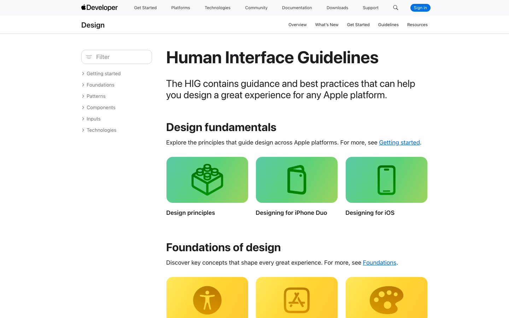Go to the Guidelines tab

coord(388,25)
